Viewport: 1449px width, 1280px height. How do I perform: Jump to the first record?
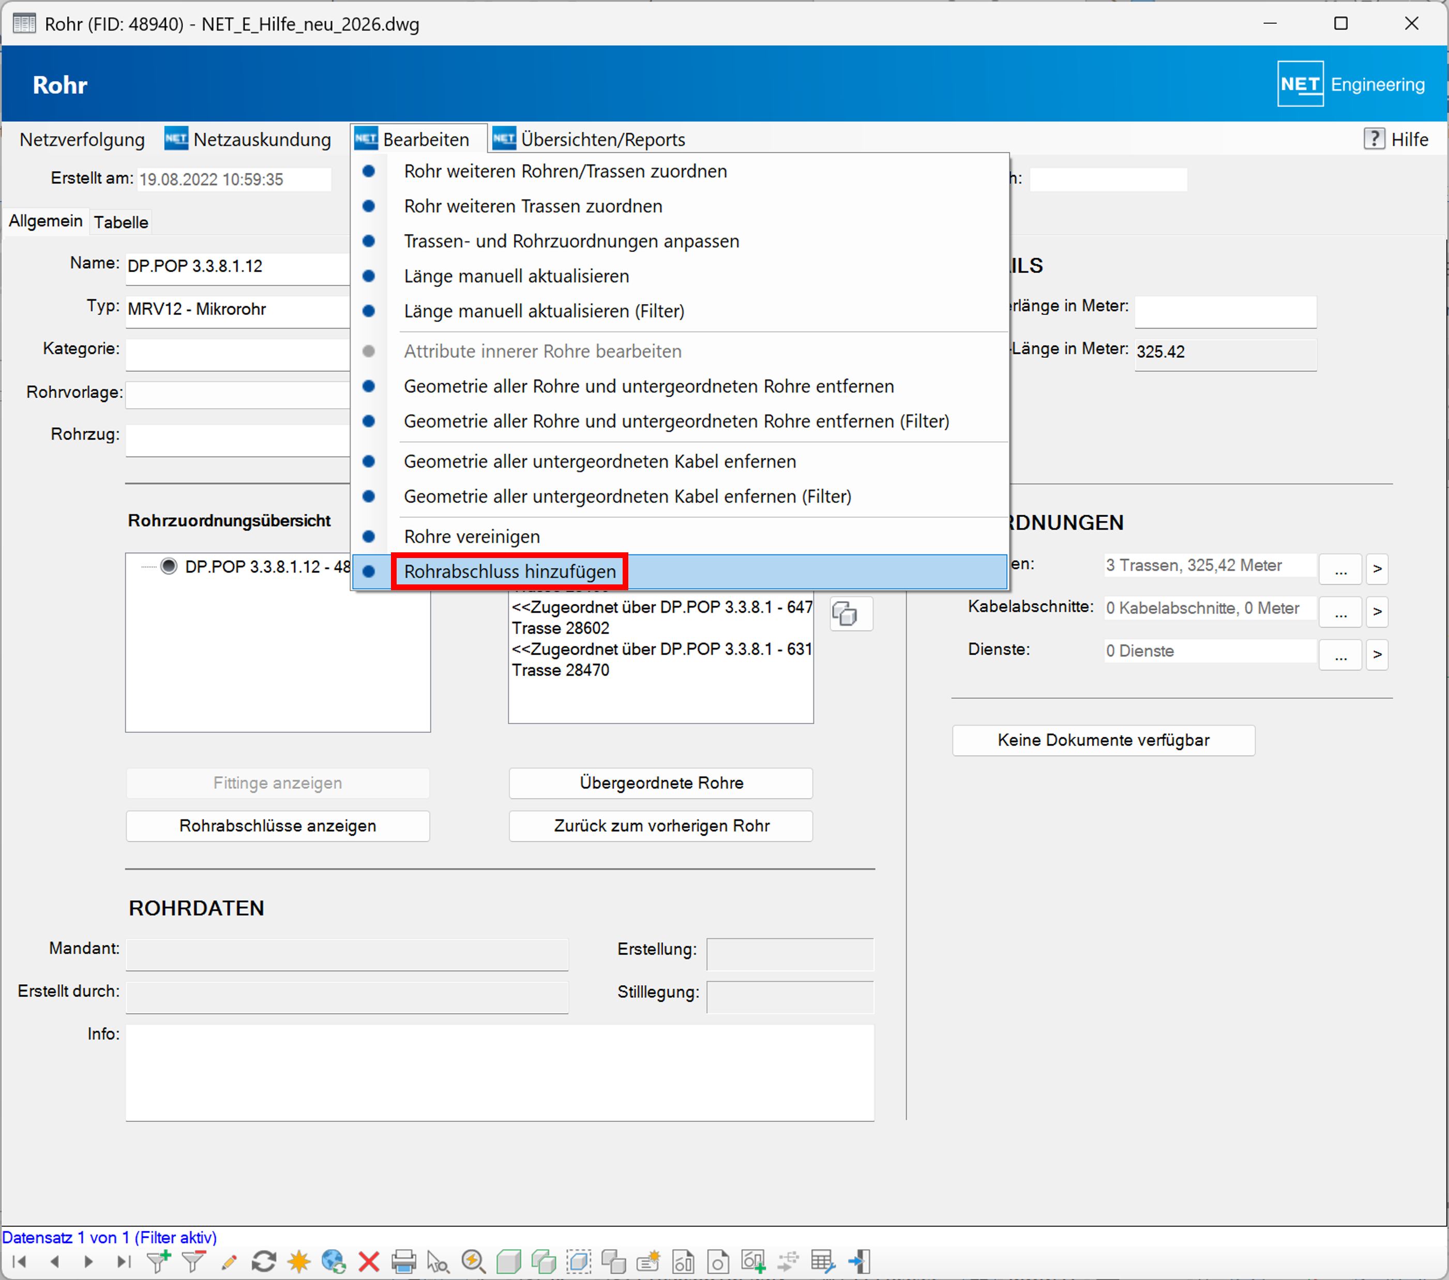pos(20,1261)
